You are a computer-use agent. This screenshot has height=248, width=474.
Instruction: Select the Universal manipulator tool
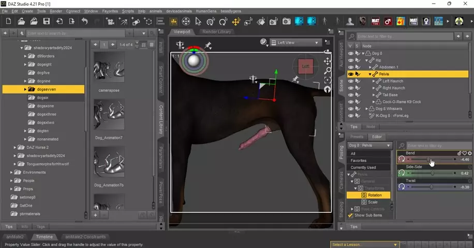(236, 21)
